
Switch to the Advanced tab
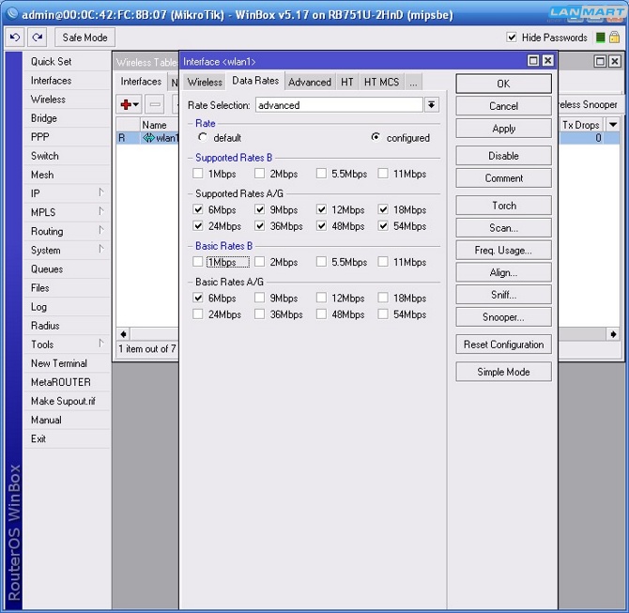[310, 83]
